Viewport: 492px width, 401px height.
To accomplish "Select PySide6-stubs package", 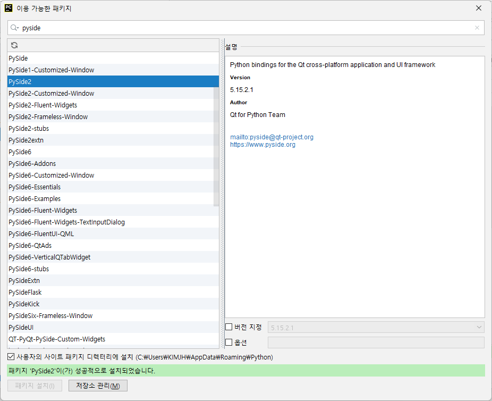I will click(113, 269).
